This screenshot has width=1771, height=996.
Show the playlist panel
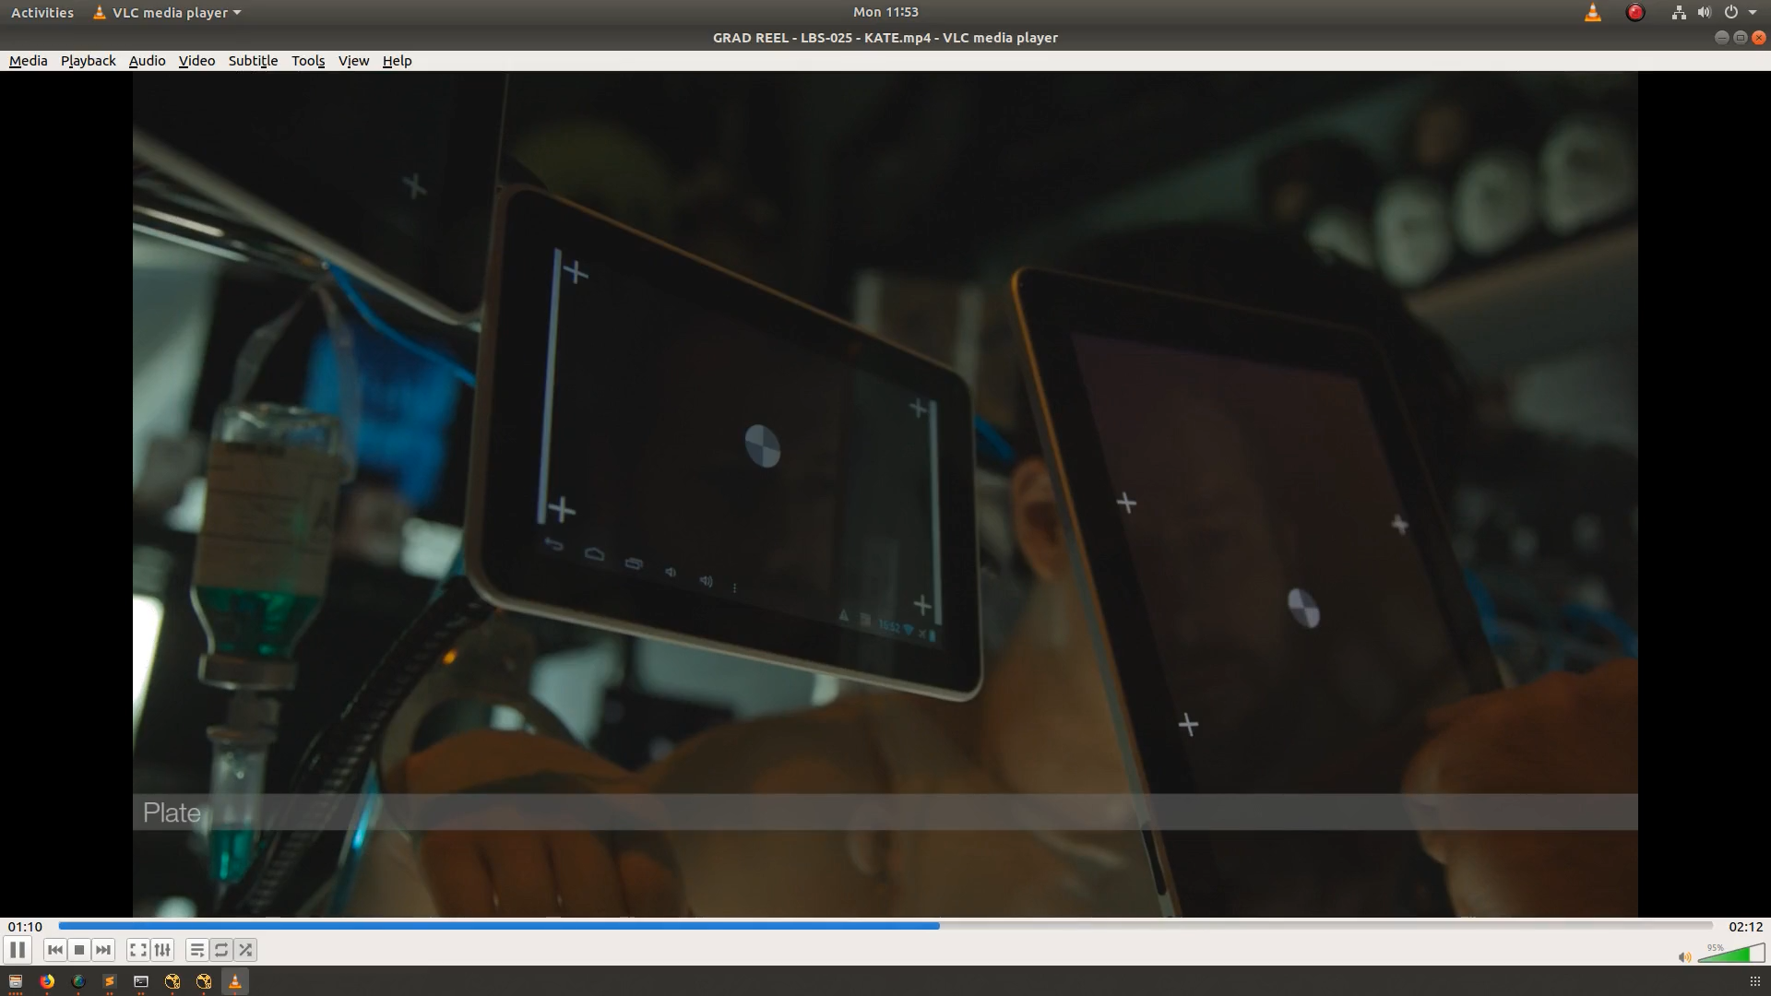click(196, 950)
